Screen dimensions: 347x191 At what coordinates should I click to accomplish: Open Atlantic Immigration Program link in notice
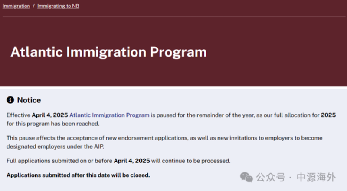click(109, 115)
